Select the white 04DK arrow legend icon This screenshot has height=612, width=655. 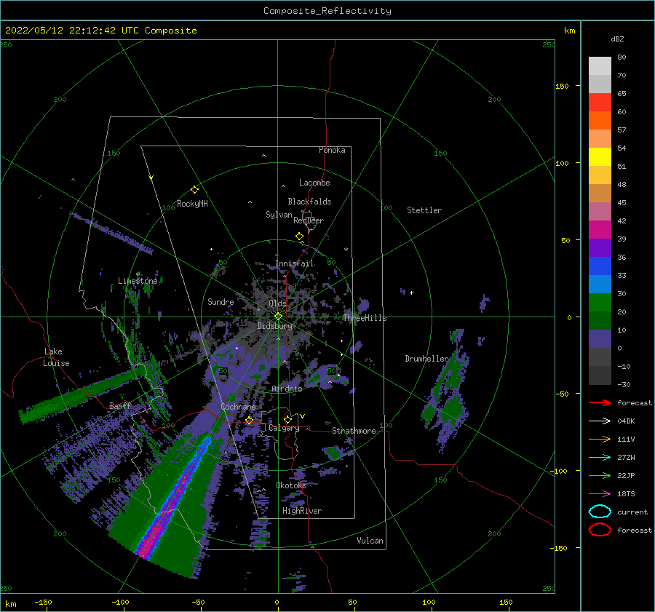[600, 421]
